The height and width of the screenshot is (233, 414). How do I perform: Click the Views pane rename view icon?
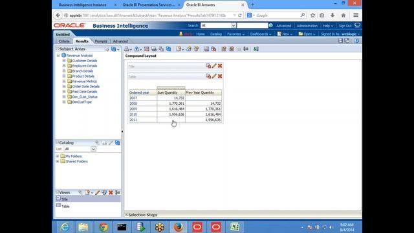point(118,193)
